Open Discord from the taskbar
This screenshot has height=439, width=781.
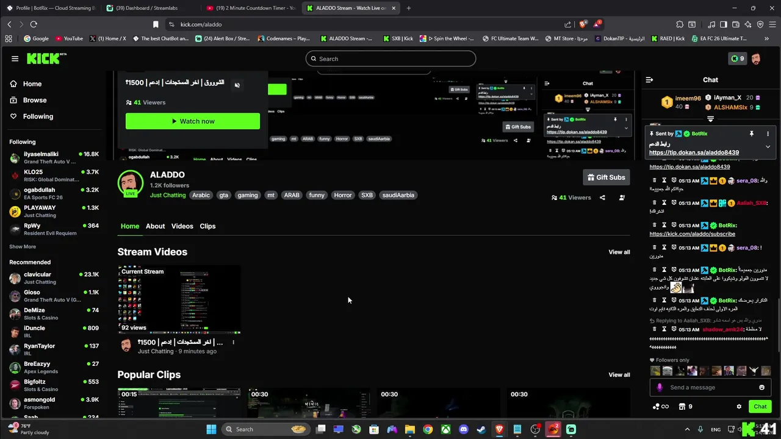pyautogui.click(x=464, y=429)
